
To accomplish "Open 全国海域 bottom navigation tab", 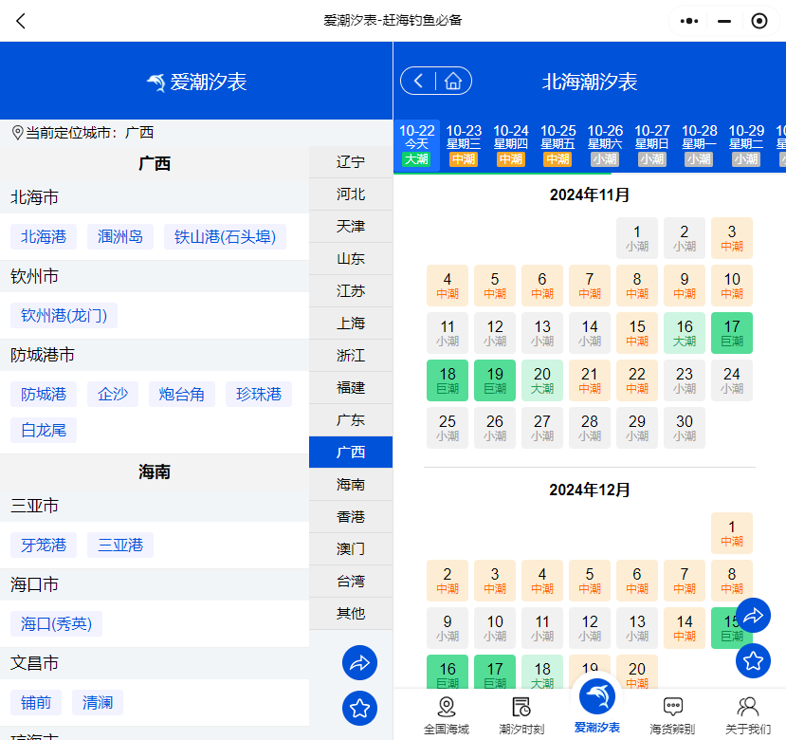I will pyautogui.click(x=447, y=716).
